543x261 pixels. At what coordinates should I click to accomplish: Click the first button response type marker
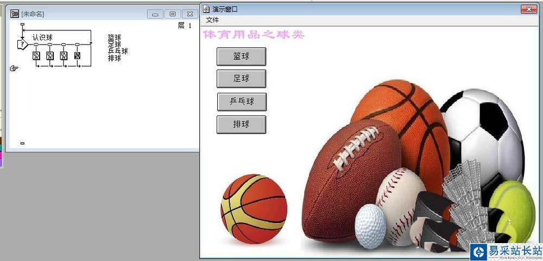36,44
